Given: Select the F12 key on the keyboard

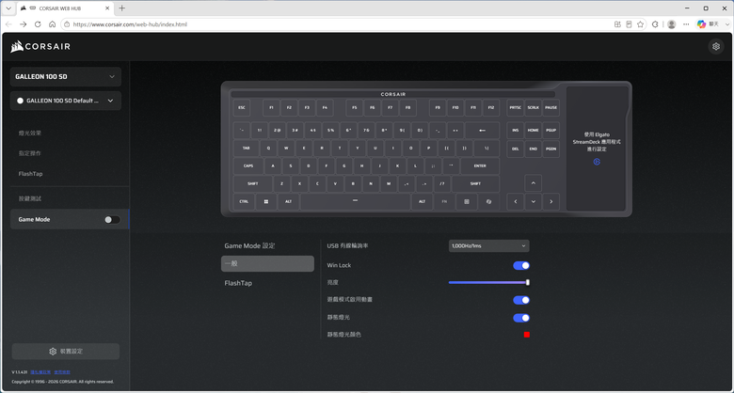Looking at the screenshot, I should click(x=490, y=107).
